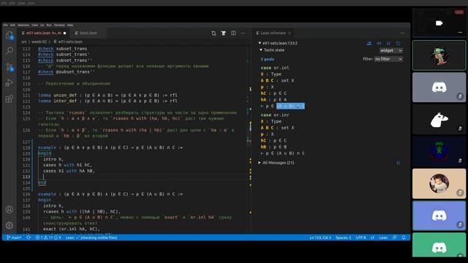Open the Extensions view
Screen dimensions: 468x263
coord(10,99)
